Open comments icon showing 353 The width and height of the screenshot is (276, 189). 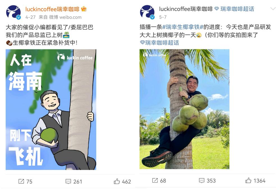202,180
